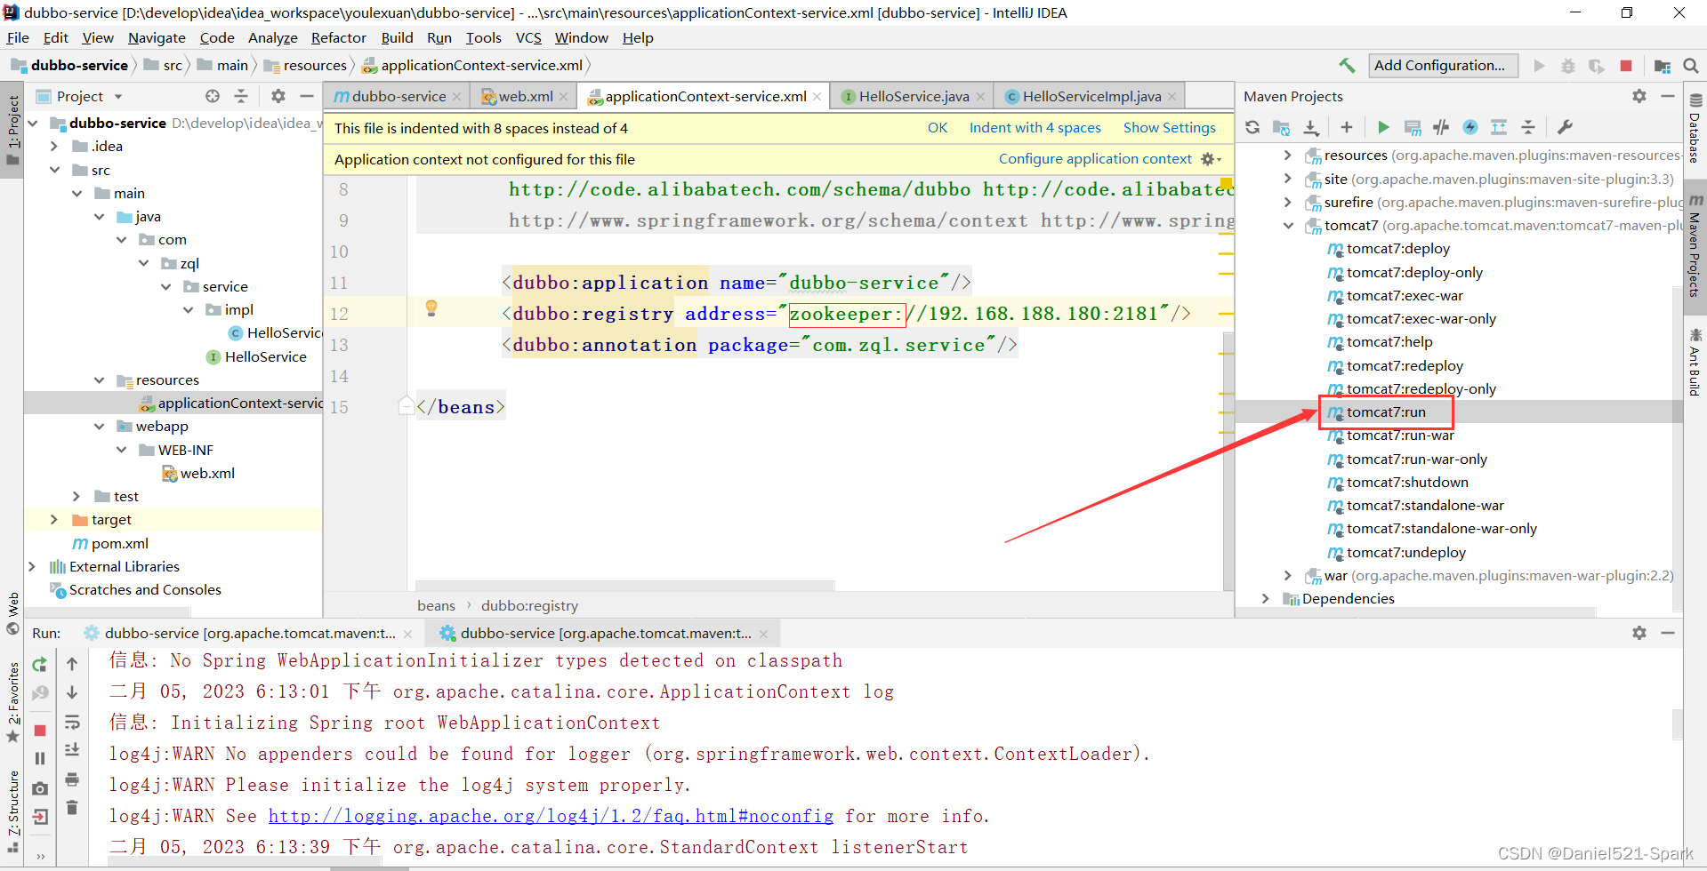Screen dimensions: 1707x871
Task: Switch to the HelloServiceImpl.java tab
Action: pos(1091,96)
